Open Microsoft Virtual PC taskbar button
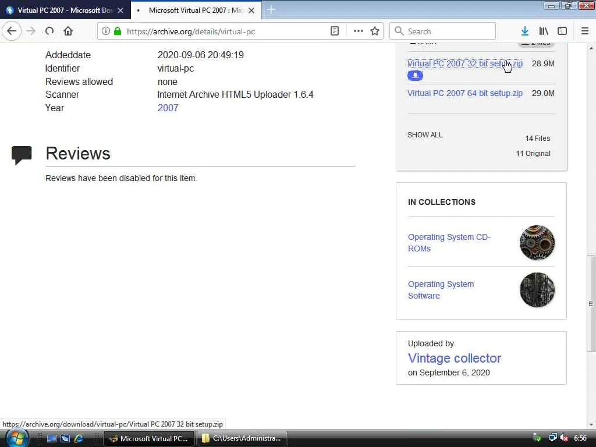Image resolution: width=596 pixels, height=447 pixels. pyautogui.click(x=149, y=438)
